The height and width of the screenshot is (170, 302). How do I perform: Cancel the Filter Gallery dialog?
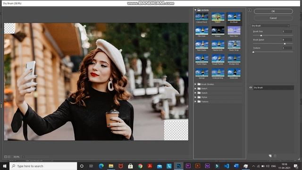273,18
